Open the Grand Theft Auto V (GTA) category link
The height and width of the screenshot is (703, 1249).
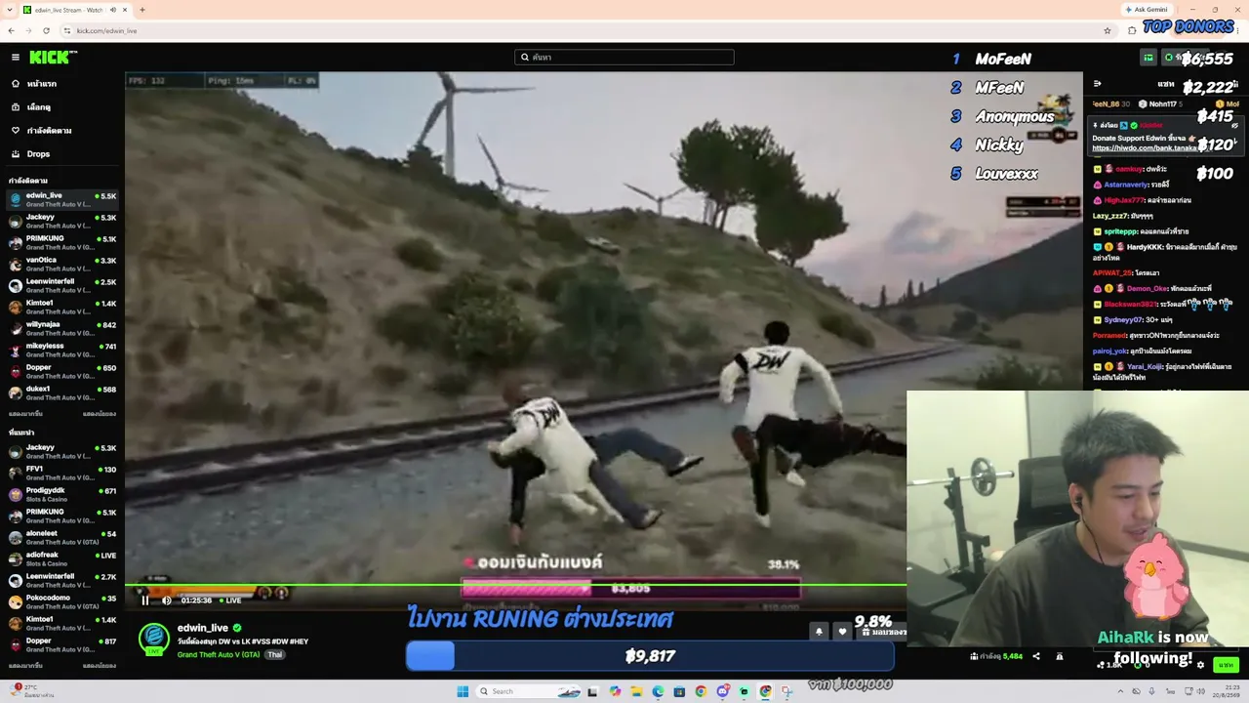[x=219, y=654]
